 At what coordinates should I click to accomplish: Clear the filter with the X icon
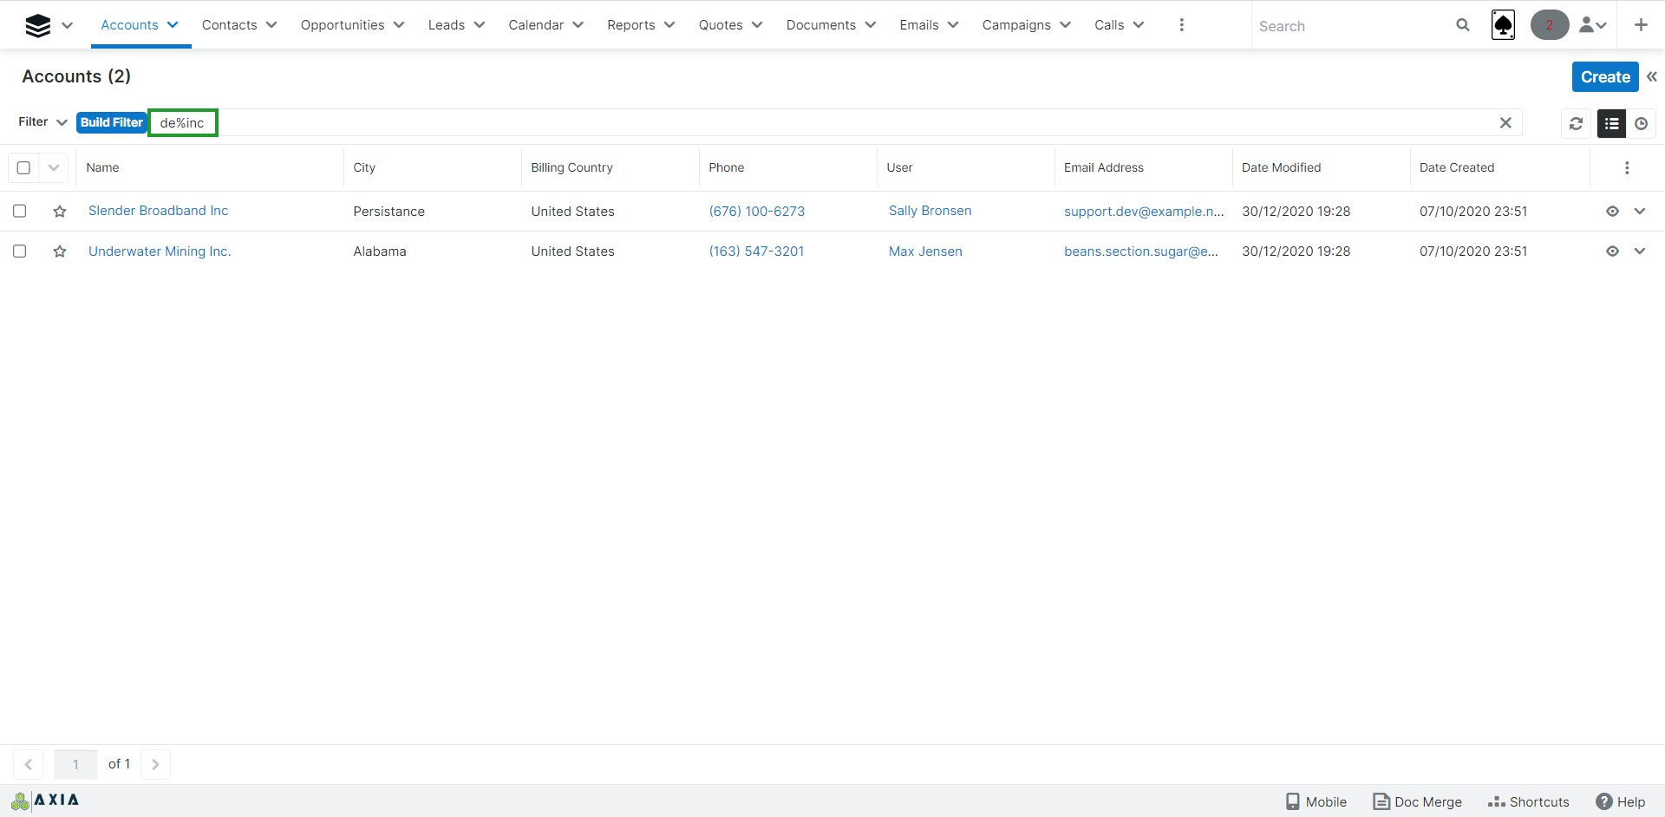click(1505, 122)
